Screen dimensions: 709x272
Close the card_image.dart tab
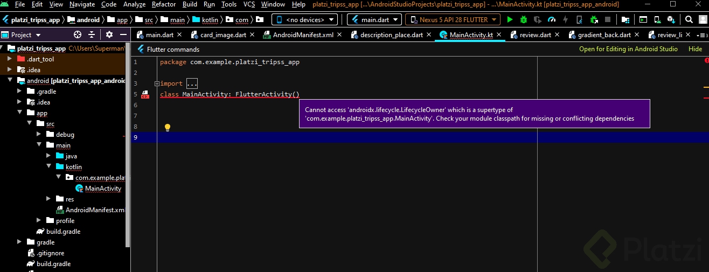point(252,35)
